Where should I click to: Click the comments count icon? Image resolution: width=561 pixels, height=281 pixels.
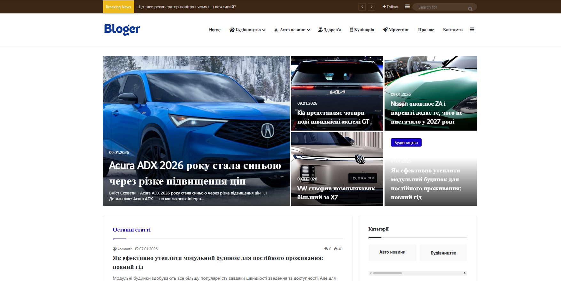[326, 249]
